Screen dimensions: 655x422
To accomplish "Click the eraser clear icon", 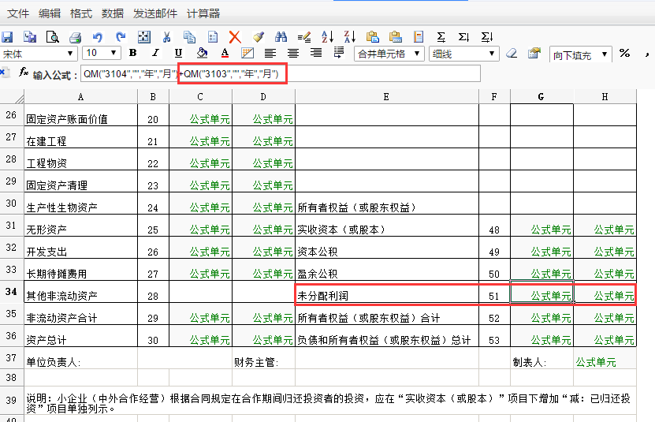I will [512, 54].
